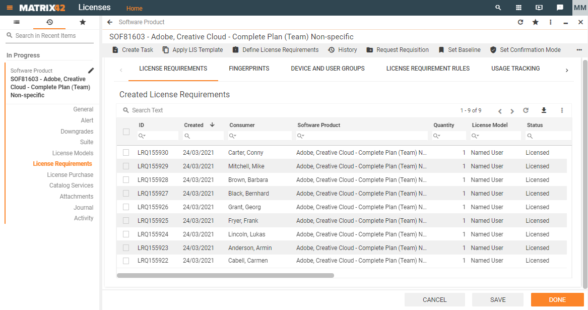Image resolution: width=588 pixels, height=310 pixels.
Task: Show more toolbar actions ellipsis
Action: 579,50
